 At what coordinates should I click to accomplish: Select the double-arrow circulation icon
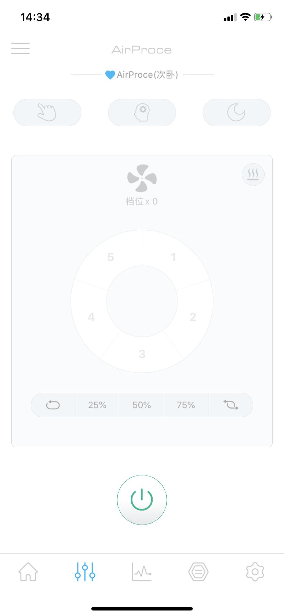pyautogui.click(x=231, y=405)
